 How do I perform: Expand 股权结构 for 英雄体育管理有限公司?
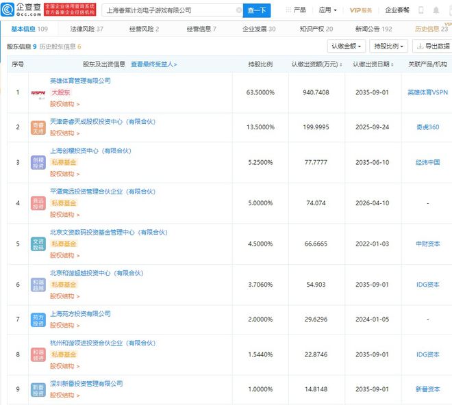65,104
